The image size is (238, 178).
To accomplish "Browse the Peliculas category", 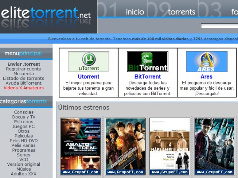I will (x=24, y=136).
